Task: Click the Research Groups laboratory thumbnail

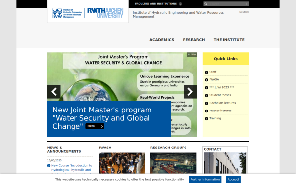Action: [x=173, y=163]
